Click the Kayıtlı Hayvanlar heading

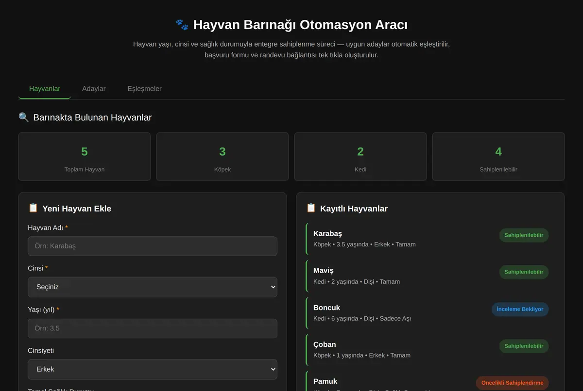354,209
